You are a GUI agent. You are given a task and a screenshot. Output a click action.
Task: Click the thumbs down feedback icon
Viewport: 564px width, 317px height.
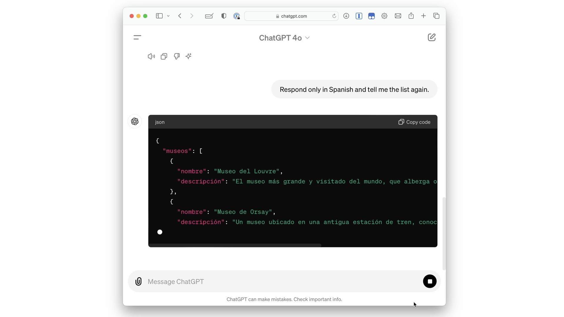[177, 56]
